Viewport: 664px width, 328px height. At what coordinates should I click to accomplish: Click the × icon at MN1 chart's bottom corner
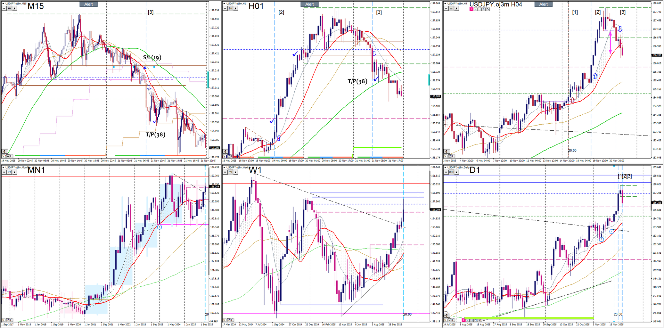coord(4,320)
